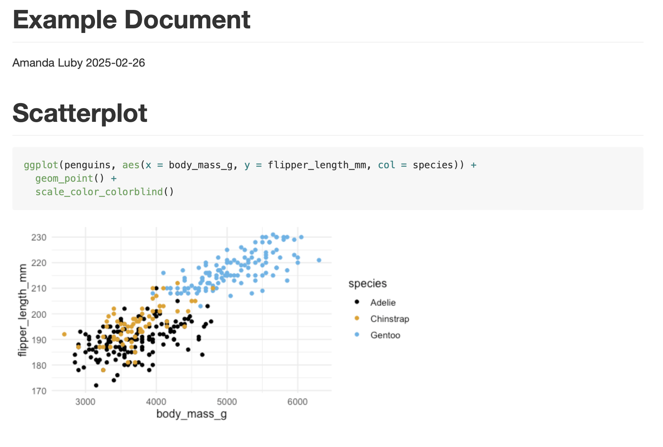This screenshot has height=447, width=663.
Task: Click scale_color_colorblind in the code block
Action: coord(99,192)
